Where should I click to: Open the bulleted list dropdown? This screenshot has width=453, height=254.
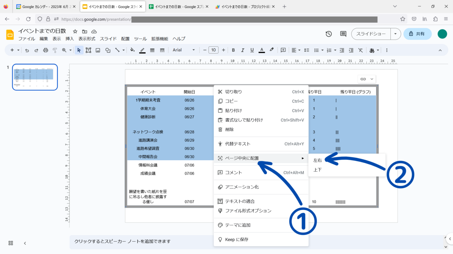[319, 50]
